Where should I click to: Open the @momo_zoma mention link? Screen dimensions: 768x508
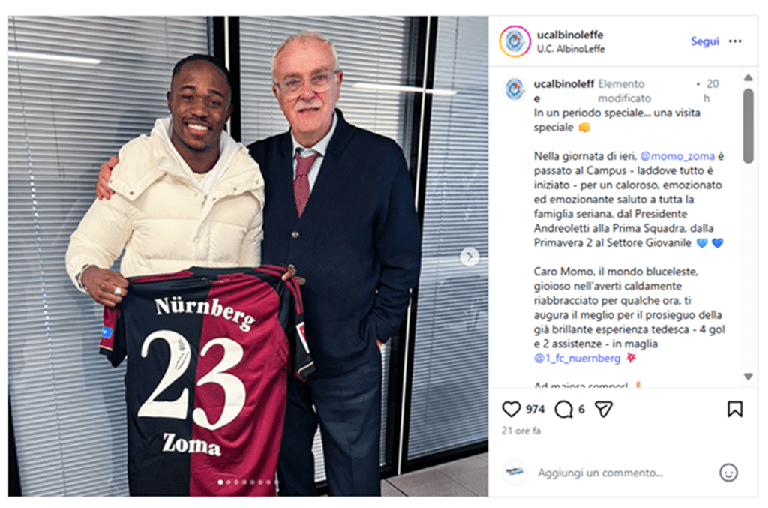click(x=677, y=156)
